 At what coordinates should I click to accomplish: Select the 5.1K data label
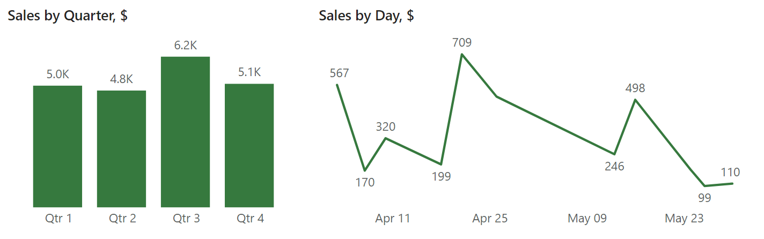[249, 72]
